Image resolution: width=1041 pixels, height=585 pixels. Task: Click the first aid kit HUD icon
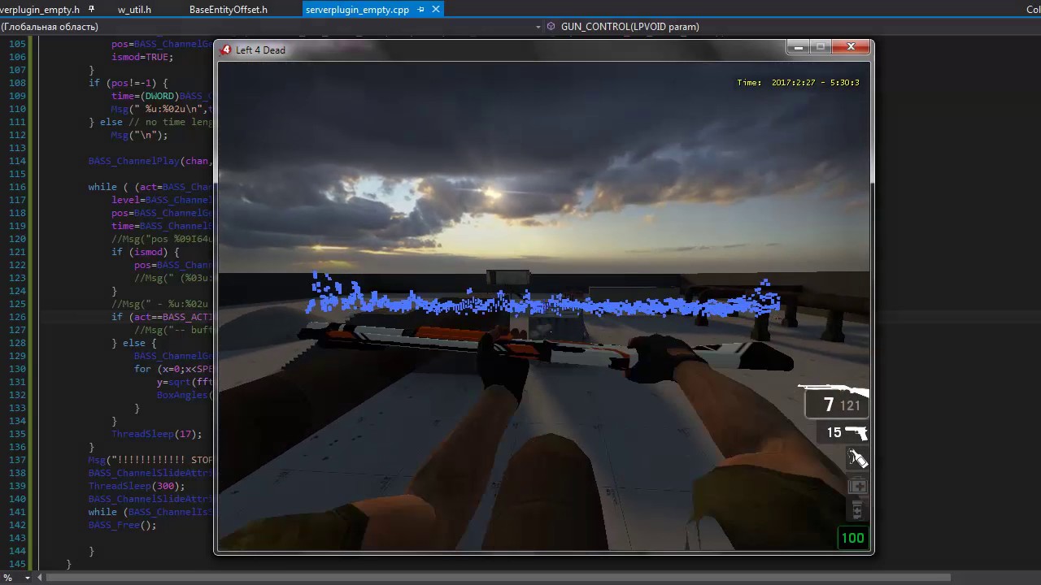click(857, 487)
